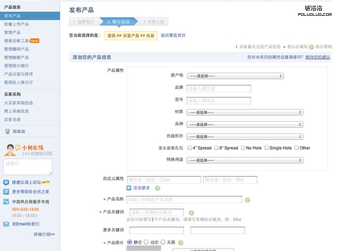Click help icon next to 产品名称 field
The width and height of the screenshot is (337, 251).
tap(247, 200)
